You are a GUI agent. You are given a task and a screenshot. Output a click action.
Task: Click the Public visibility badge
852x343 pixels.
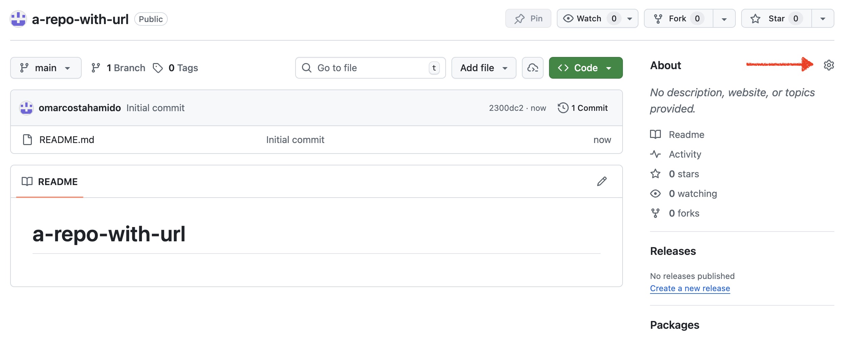click(151, 19)
